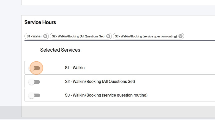The width and height of the screenshot is (215, 120).
Task: Select the S2 - Walkin/Booking chip label text
Action: pyautogui.click(x=78, y=36)
